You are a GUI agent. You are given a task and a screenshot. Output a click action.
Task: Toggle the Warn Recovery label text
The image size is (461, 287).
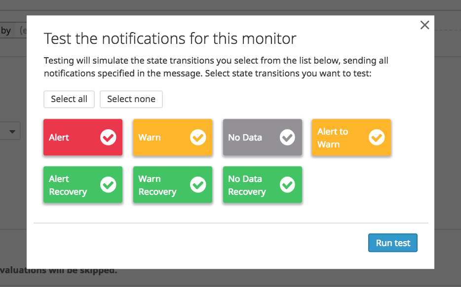point(157,185)
